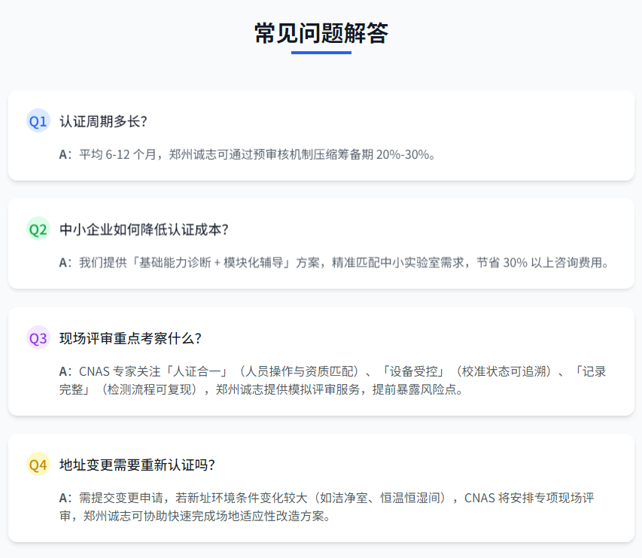Click (如洁净室、恒温恒湿间) in Q4 answer

coord(384,498)
